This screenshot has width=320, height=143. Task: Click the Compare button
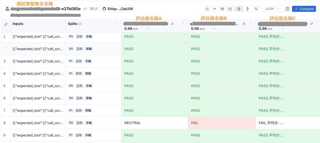coord(304,9)
